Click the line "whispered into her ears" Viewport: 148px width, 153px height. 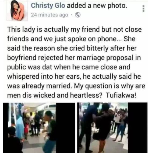pyautogui.click(x=43, y=77)
